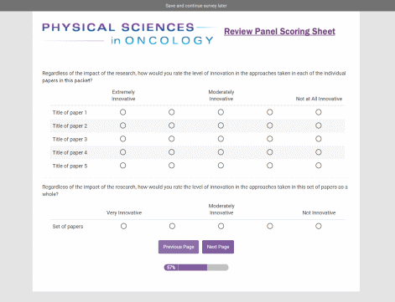Rate Set of papers as Not Innovative

coord(319,226)
